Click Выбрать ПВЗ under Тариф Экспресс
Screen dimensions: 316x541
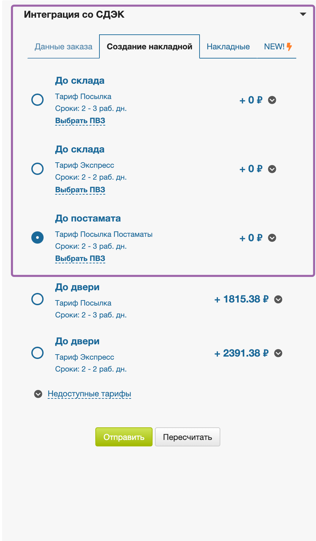[80, 190]
